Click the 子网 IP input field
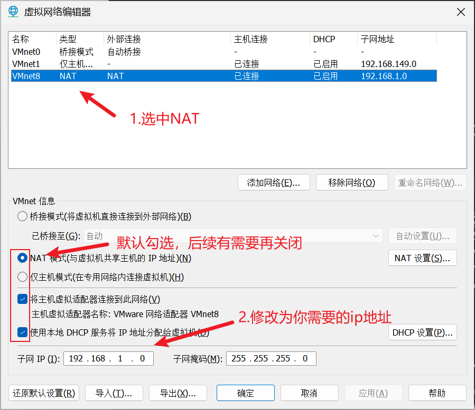The image size is (475, 410). (108, 359)
